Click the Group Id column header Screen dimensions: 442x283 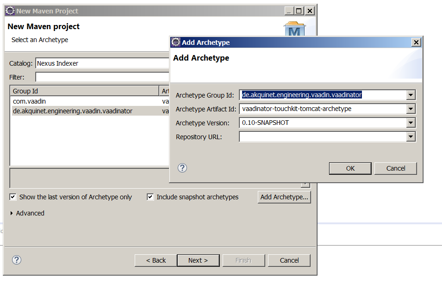click(85, 91)
